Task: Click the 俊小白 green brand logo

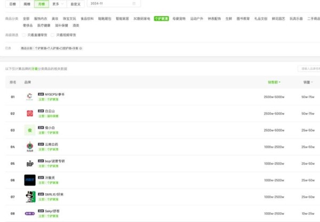Action: pyautogui.click(x=30, y=130)
